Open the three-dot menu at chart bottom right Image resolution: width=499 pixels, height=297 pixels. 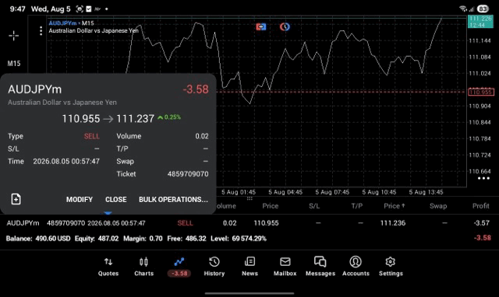pyautogui.click(x=483, y=178)
